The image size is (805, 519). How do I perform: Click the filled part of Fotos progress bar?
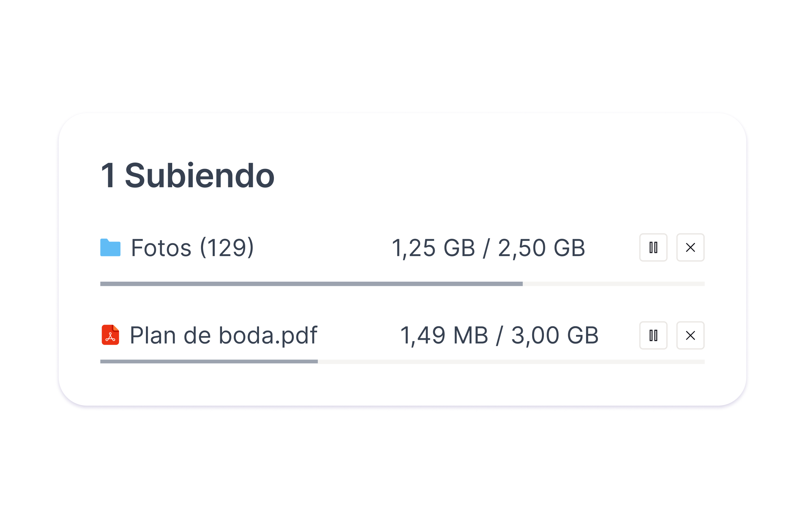click(x=311, y=284)
